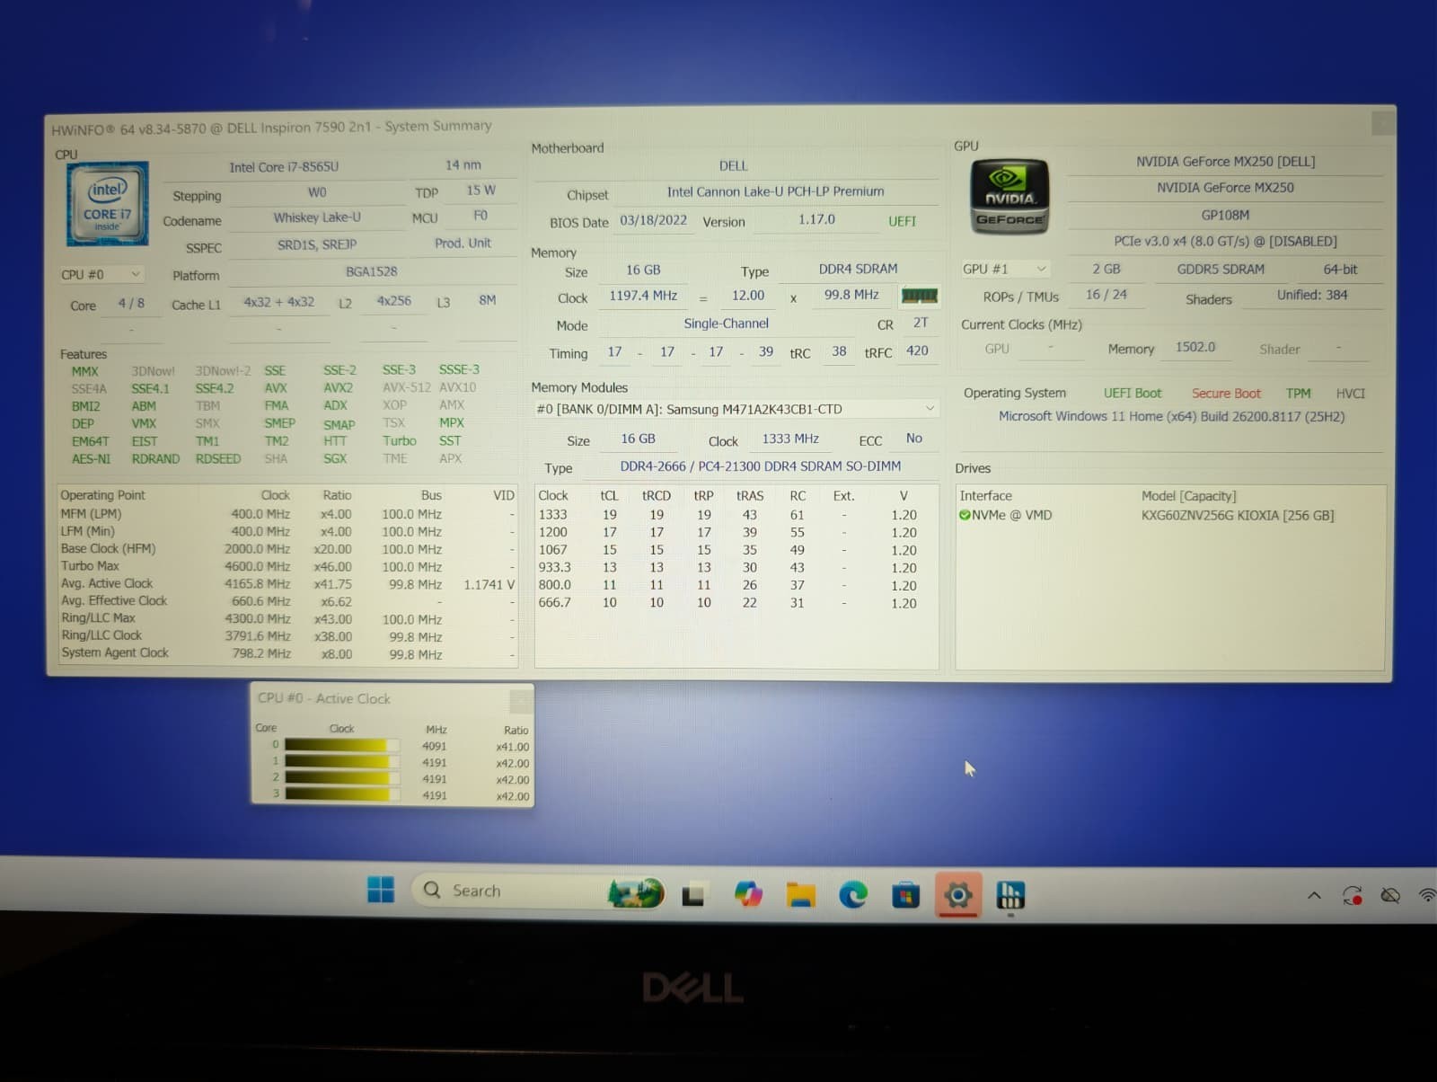This screenshot has width=1437, height=1082.
Task: Click the 'GP108M' GPU codename
Action: point(1225,215)
